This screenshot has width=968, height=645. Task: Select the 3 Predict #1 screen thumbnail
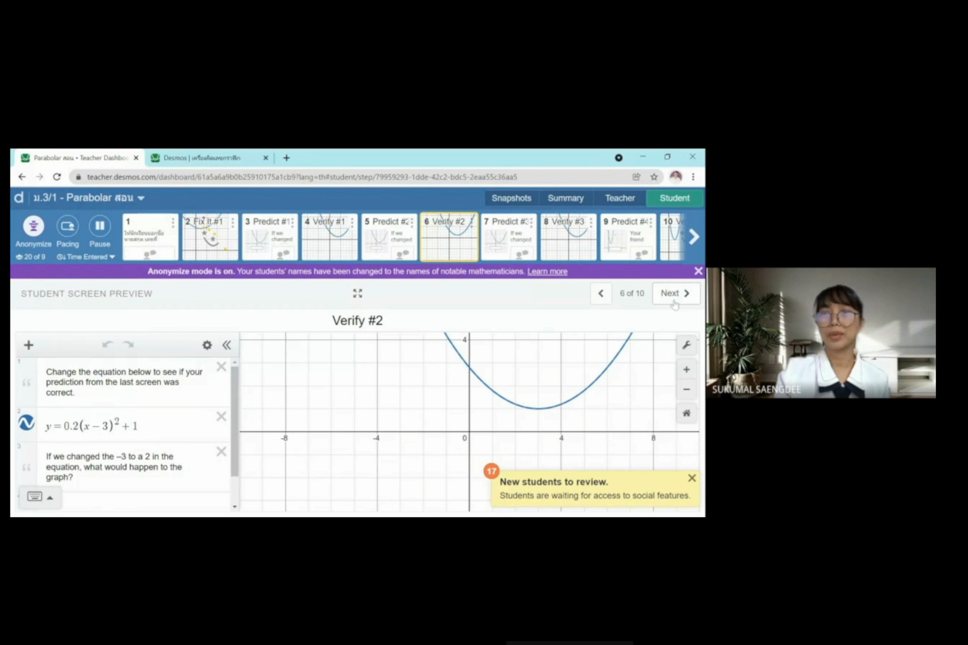click(x=270, y=237)
